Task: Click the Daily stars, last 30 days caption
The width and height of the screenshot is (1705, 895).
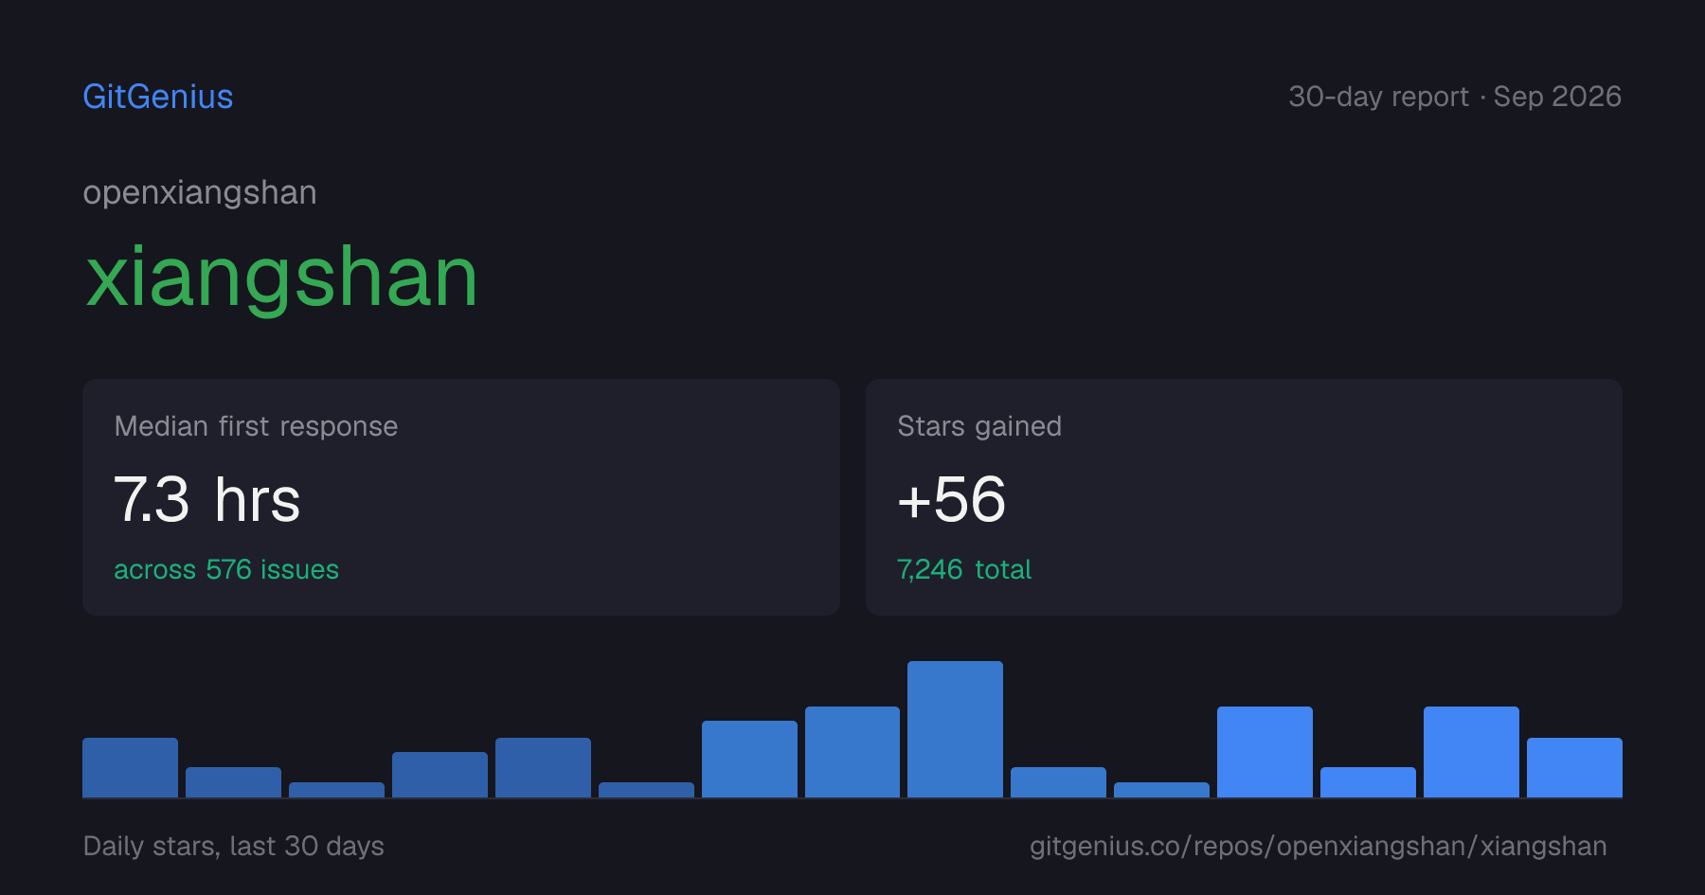Action: [x=234, y=846]
